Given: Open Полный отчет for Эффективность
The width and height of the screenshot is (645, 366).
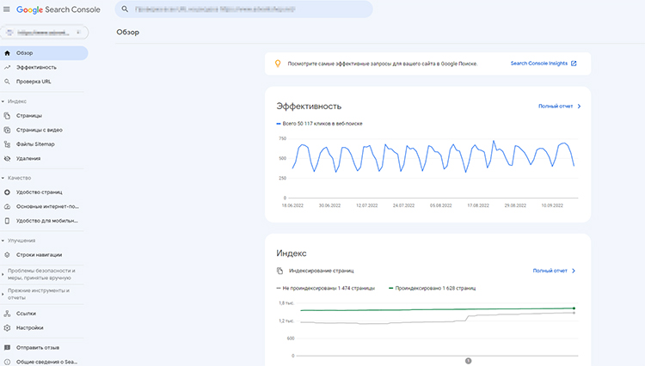Looking at the screenshot, I should click(559, 107).
